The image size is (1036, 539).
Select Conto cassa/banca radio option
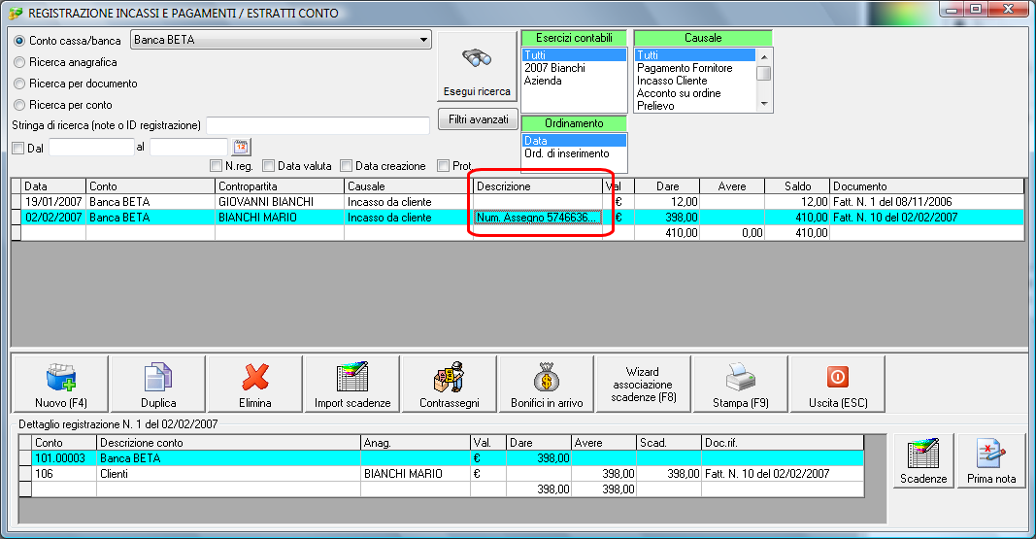click(19, 41)
